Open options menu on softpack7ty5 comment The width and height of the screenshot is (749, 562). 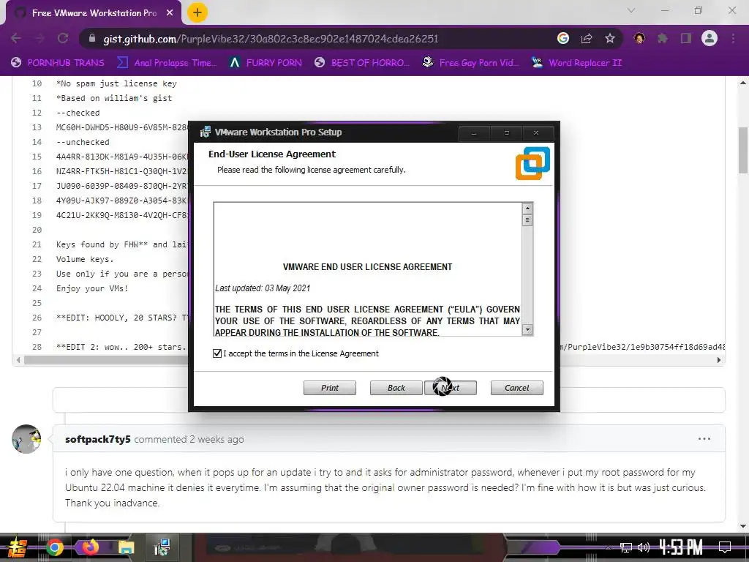pos(704,439)
